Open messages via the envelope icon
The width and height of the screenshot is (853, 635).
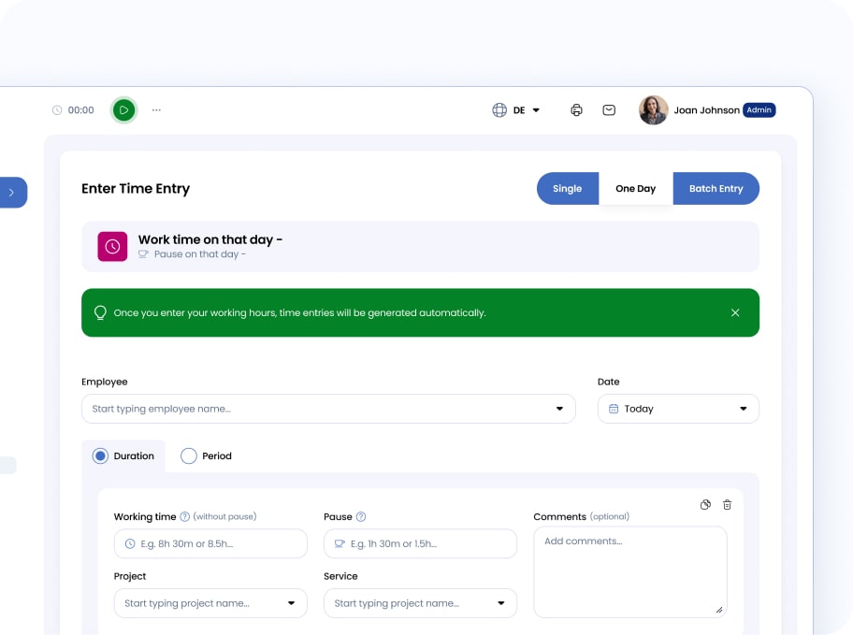(609, 110)
